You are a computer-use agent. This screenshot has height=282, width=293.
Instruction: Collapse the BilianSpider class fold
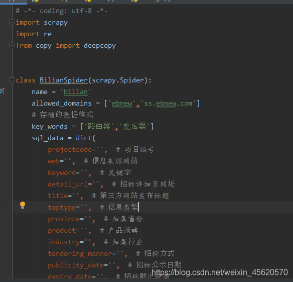pyautogui.click(x=12, y=80)
